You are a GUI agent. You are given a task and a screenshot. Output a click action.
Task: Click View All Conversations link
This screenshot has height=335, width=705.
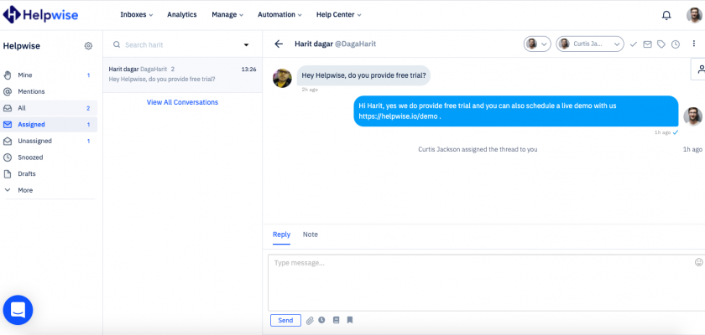(x=182, y=102)
